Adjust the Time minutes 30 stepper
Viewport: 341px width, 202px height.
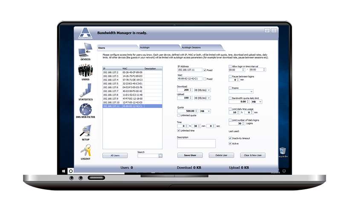pos(199,126)
